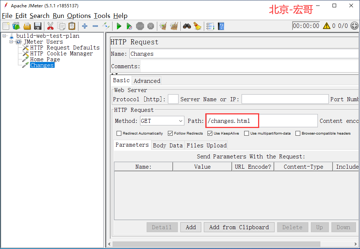Open the Options menu

79,16
